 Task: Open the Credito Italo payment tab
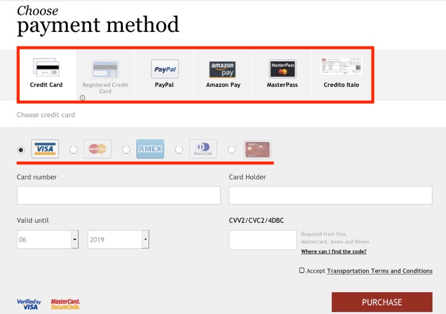click(341, 75)
